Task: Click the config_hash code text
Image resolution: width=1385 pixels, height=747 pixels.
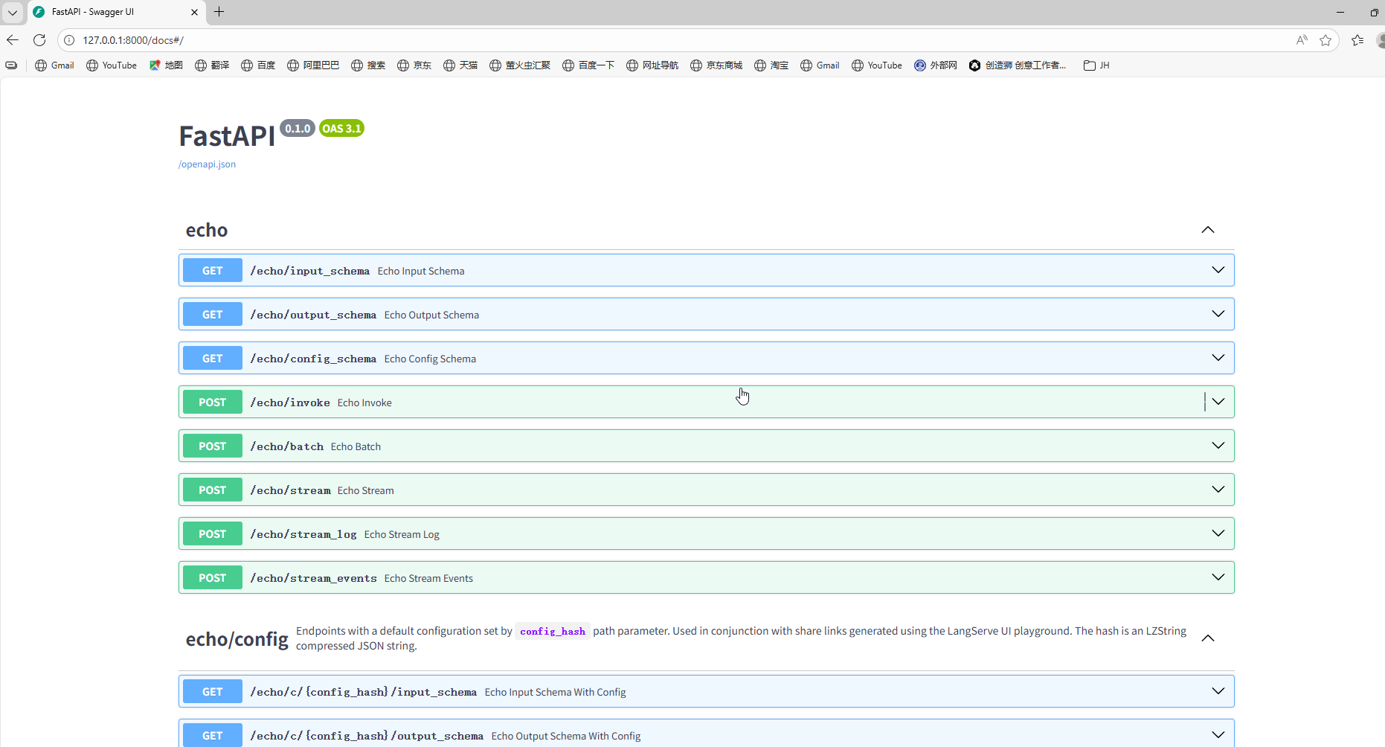Action: point(553,632)
